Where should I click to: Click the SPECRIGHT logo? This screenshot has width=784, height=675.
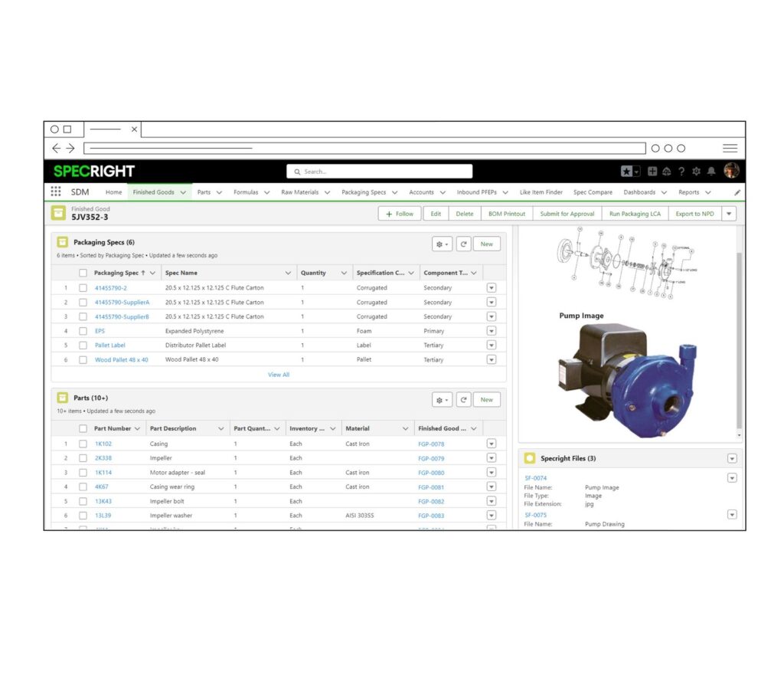point(94,171)
